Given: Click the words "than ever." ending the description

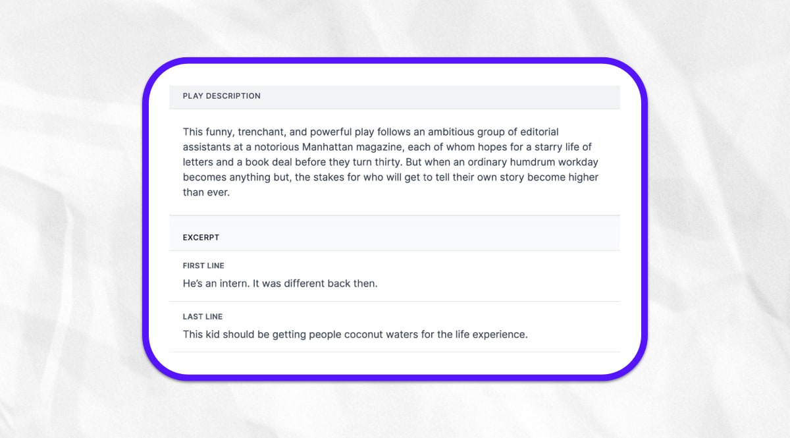Looking at the screenshot, I should click(x=206, y=193).
